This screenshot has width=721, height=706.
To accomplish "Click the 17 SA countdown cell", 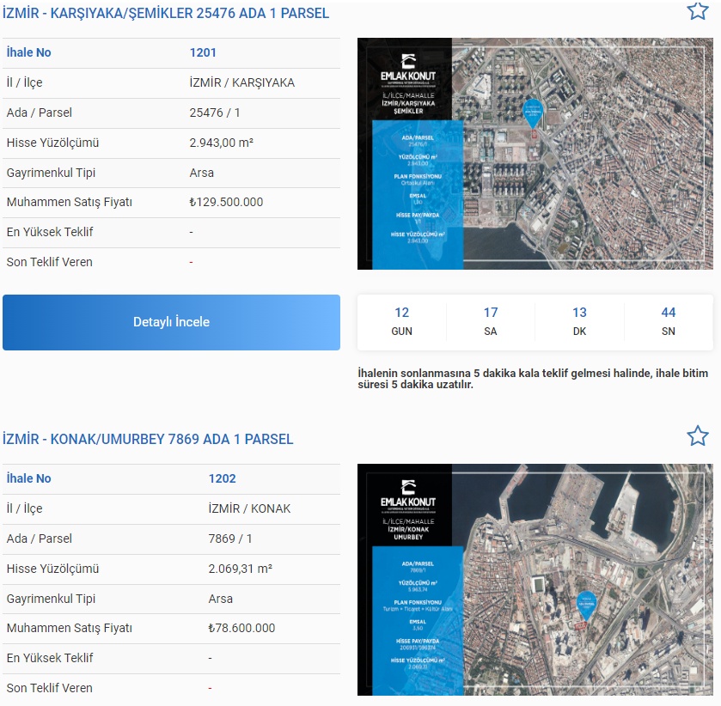I will click(x=491, y=322).
